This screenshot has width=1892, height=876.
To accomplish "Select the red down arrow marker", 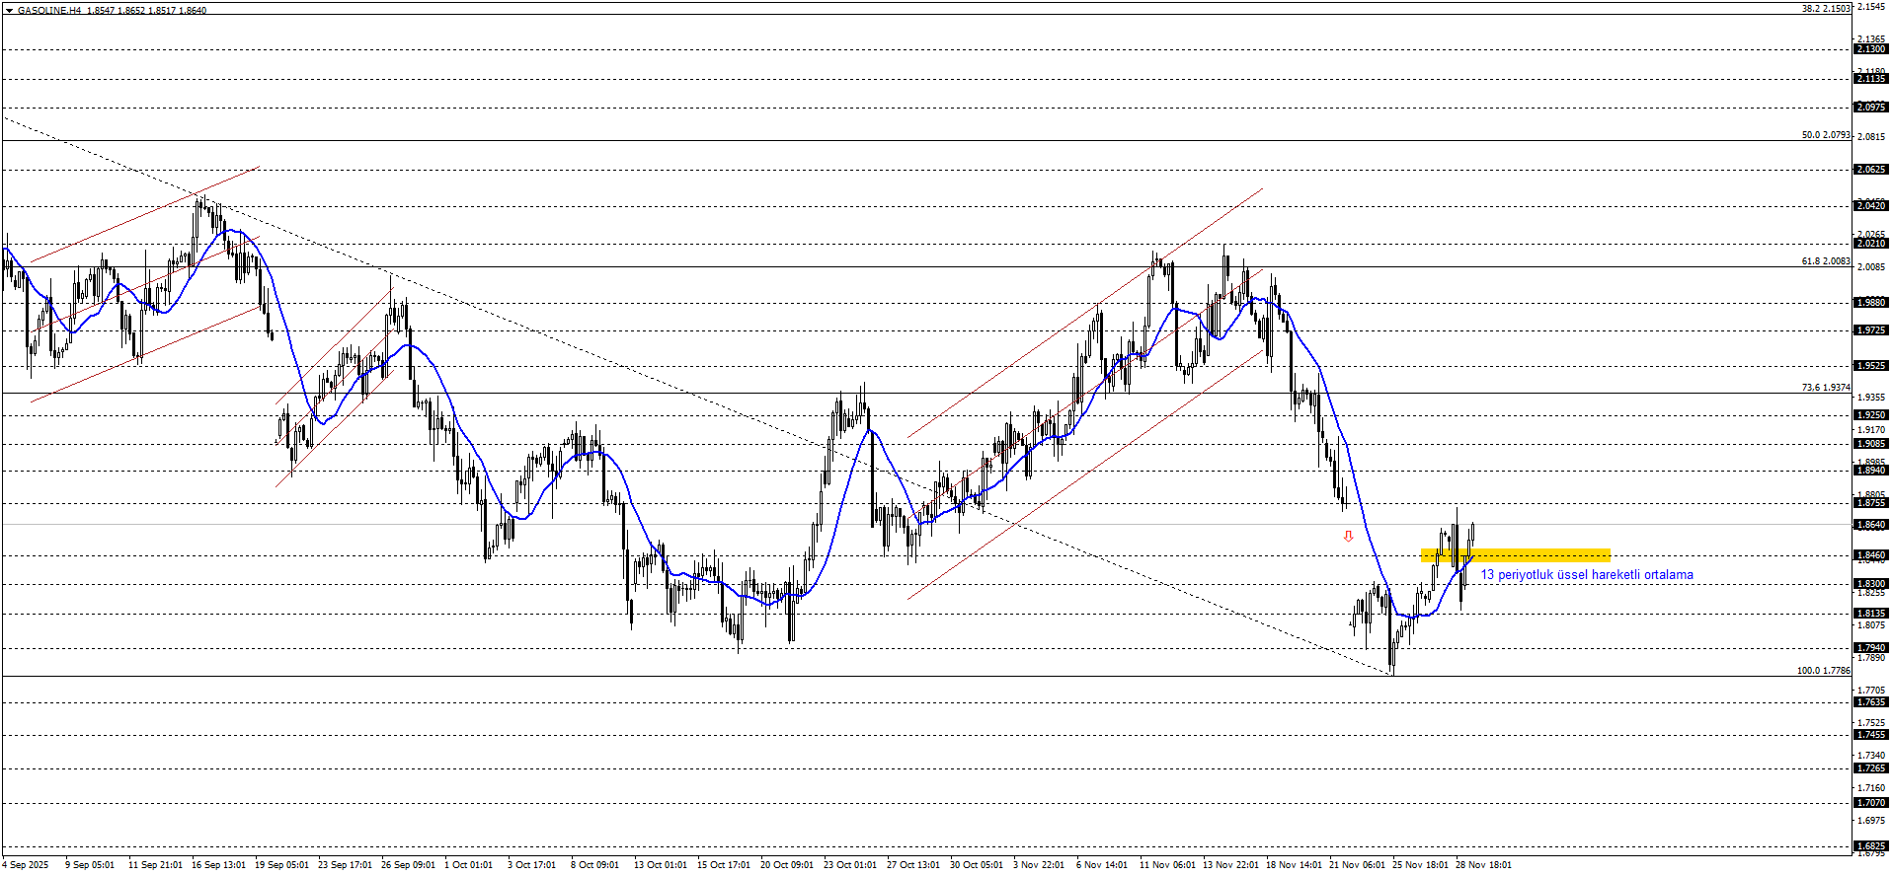I will [x=1348, y=537].
